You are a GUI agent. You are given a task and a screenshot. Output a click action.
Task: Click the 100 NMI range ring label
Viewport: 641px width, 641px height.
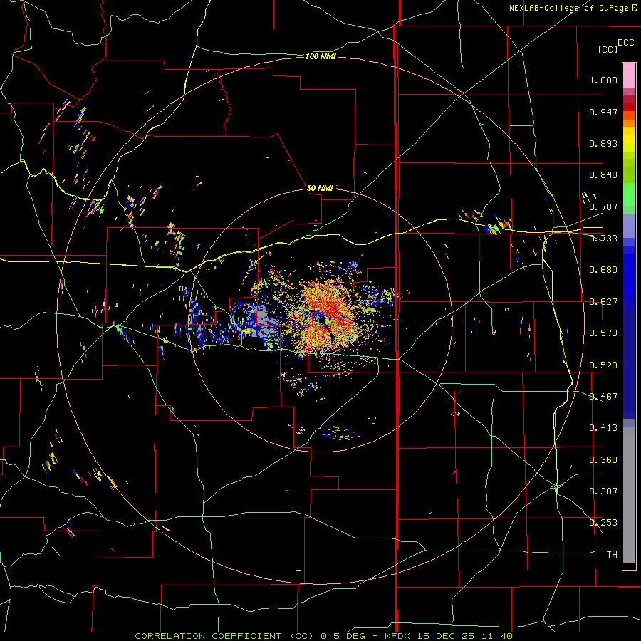pos(320,56)
